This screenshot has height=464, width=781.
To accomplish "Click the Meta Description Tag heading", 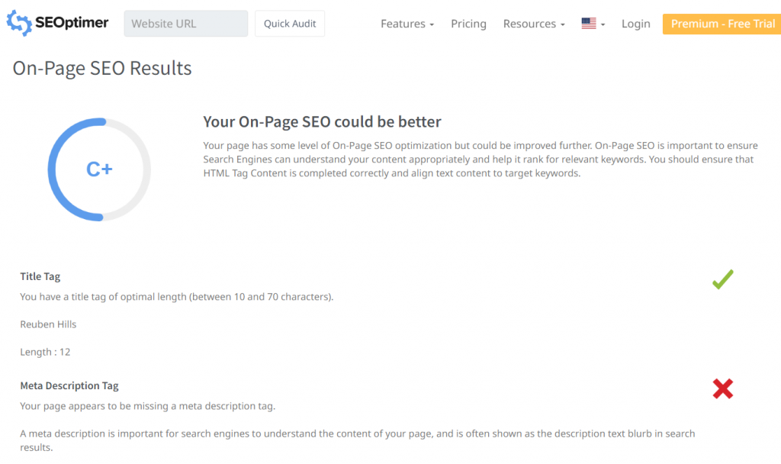I will tap(69, 385).
